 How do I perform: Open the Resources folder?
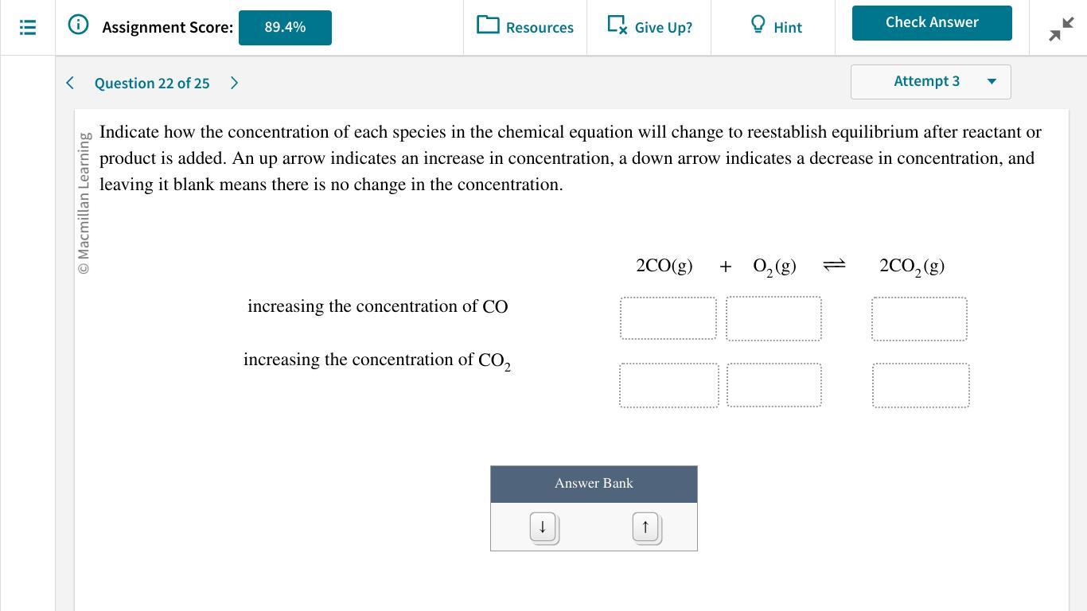point(525,27)
